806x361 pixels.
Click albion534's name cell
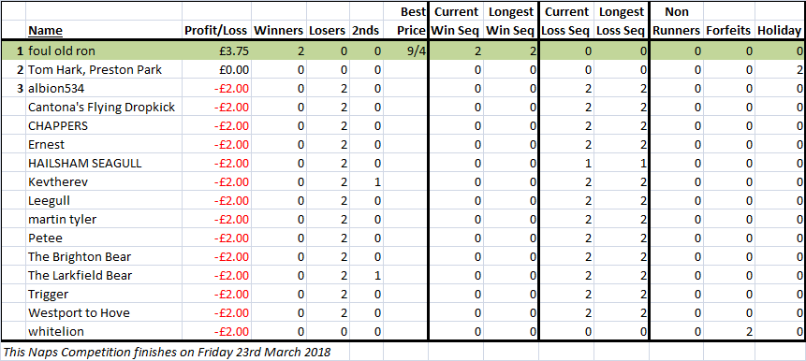coord(103,88)
